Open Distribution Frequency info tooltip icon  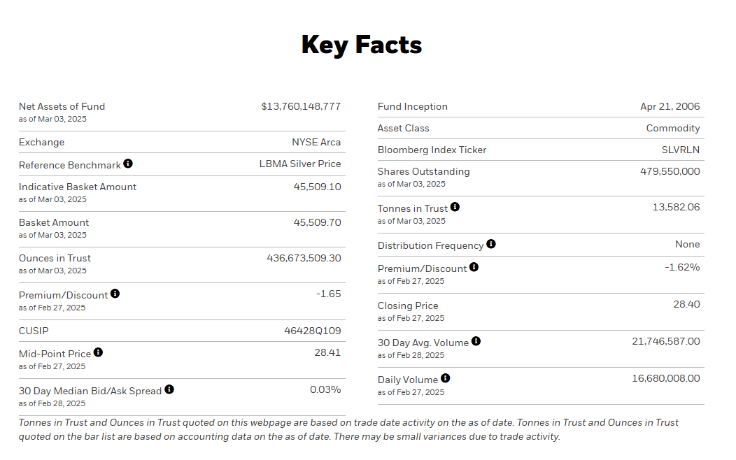[491, 244]
